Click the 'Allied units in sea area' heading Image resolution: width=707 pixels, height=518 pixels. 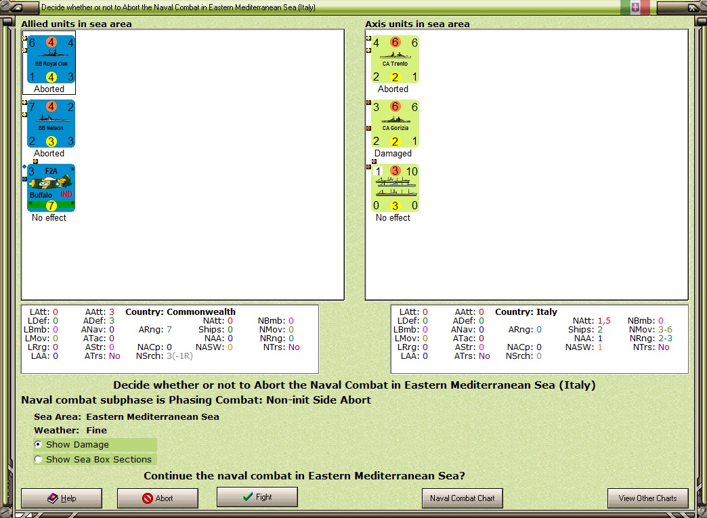77,24
